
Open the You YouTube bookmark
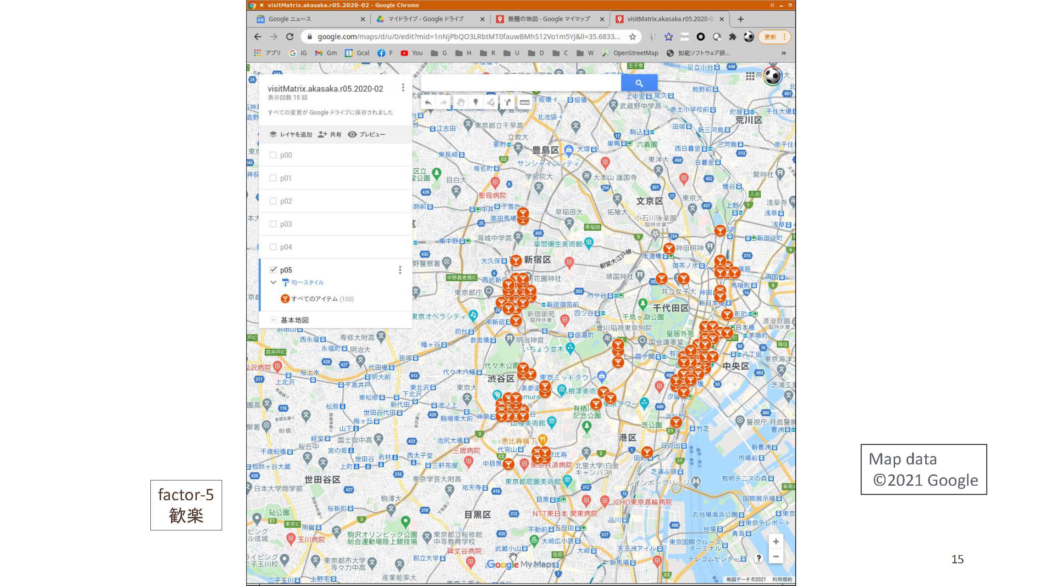[412, 53]
